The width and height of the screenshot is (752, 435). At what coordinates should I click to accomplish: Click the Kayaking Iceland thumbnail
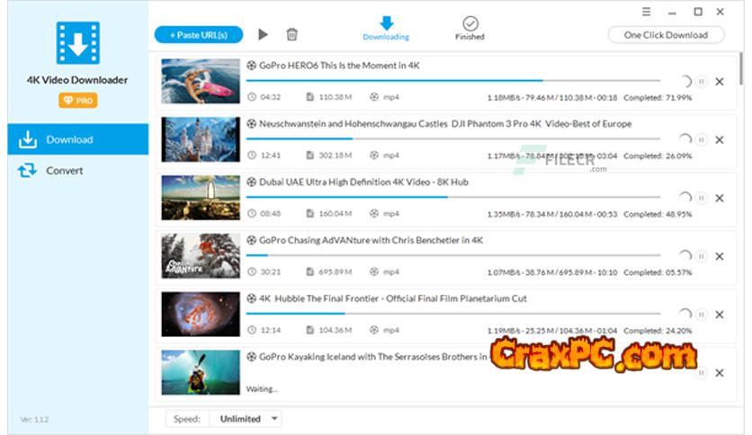coord(201,372)
